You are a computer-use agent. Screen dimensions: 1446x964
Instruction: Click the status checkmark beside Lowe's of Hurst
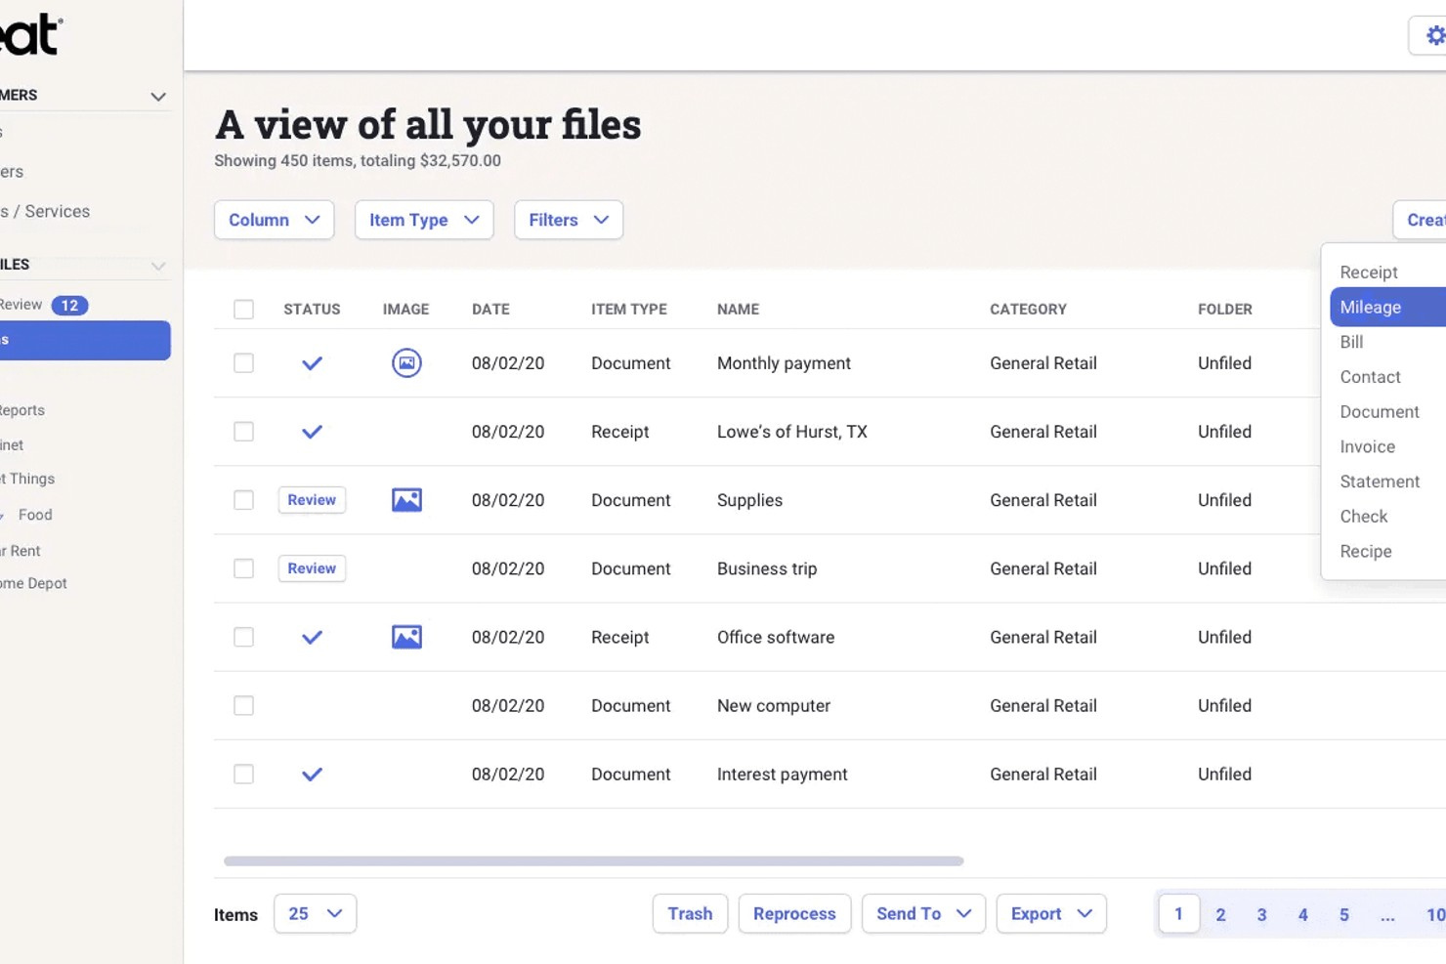pos(312,431)
